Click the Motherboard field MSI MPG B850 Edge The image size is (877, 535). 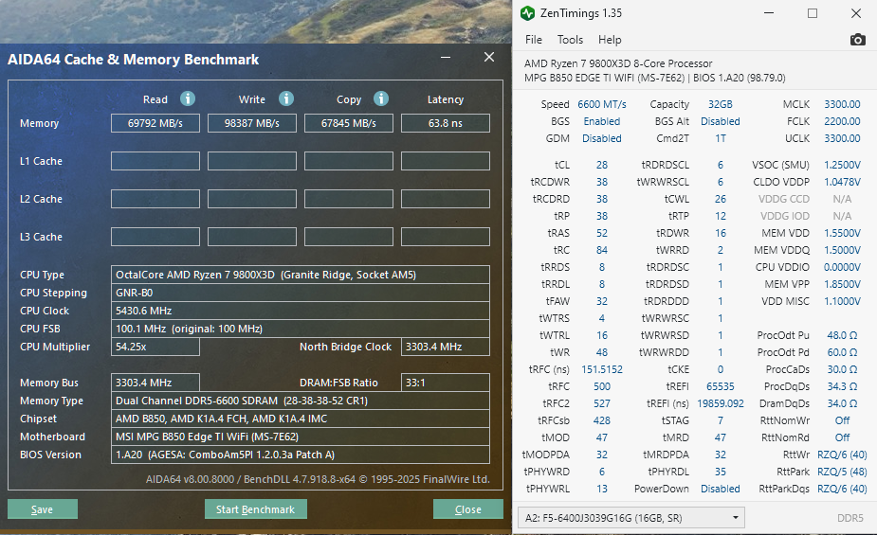301,437
